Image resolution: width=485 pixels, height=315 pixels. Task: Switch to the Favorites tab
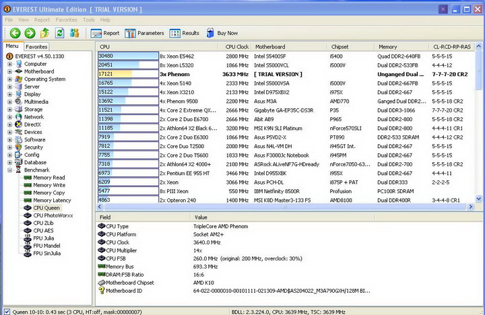[x=36, y=46]
